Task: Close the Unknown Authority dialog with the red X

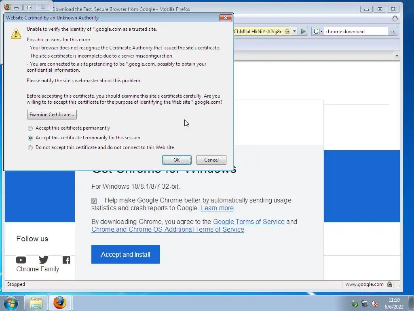Action: click(x=226, y=18)
